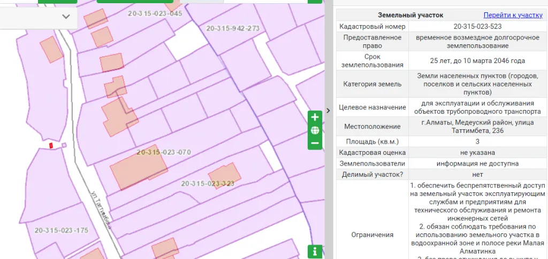Click the "Ограничения" row label
Viewport: 548px width, 259px height.
pyautogui.click(x=372, y=234)
